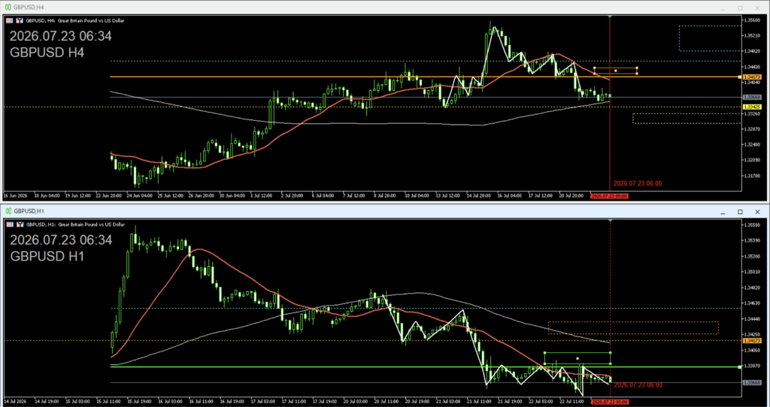Select the orange dotted rectangle on H1 chart
The width and height of the screenshot is (770, 407).
tap(633, 328)
